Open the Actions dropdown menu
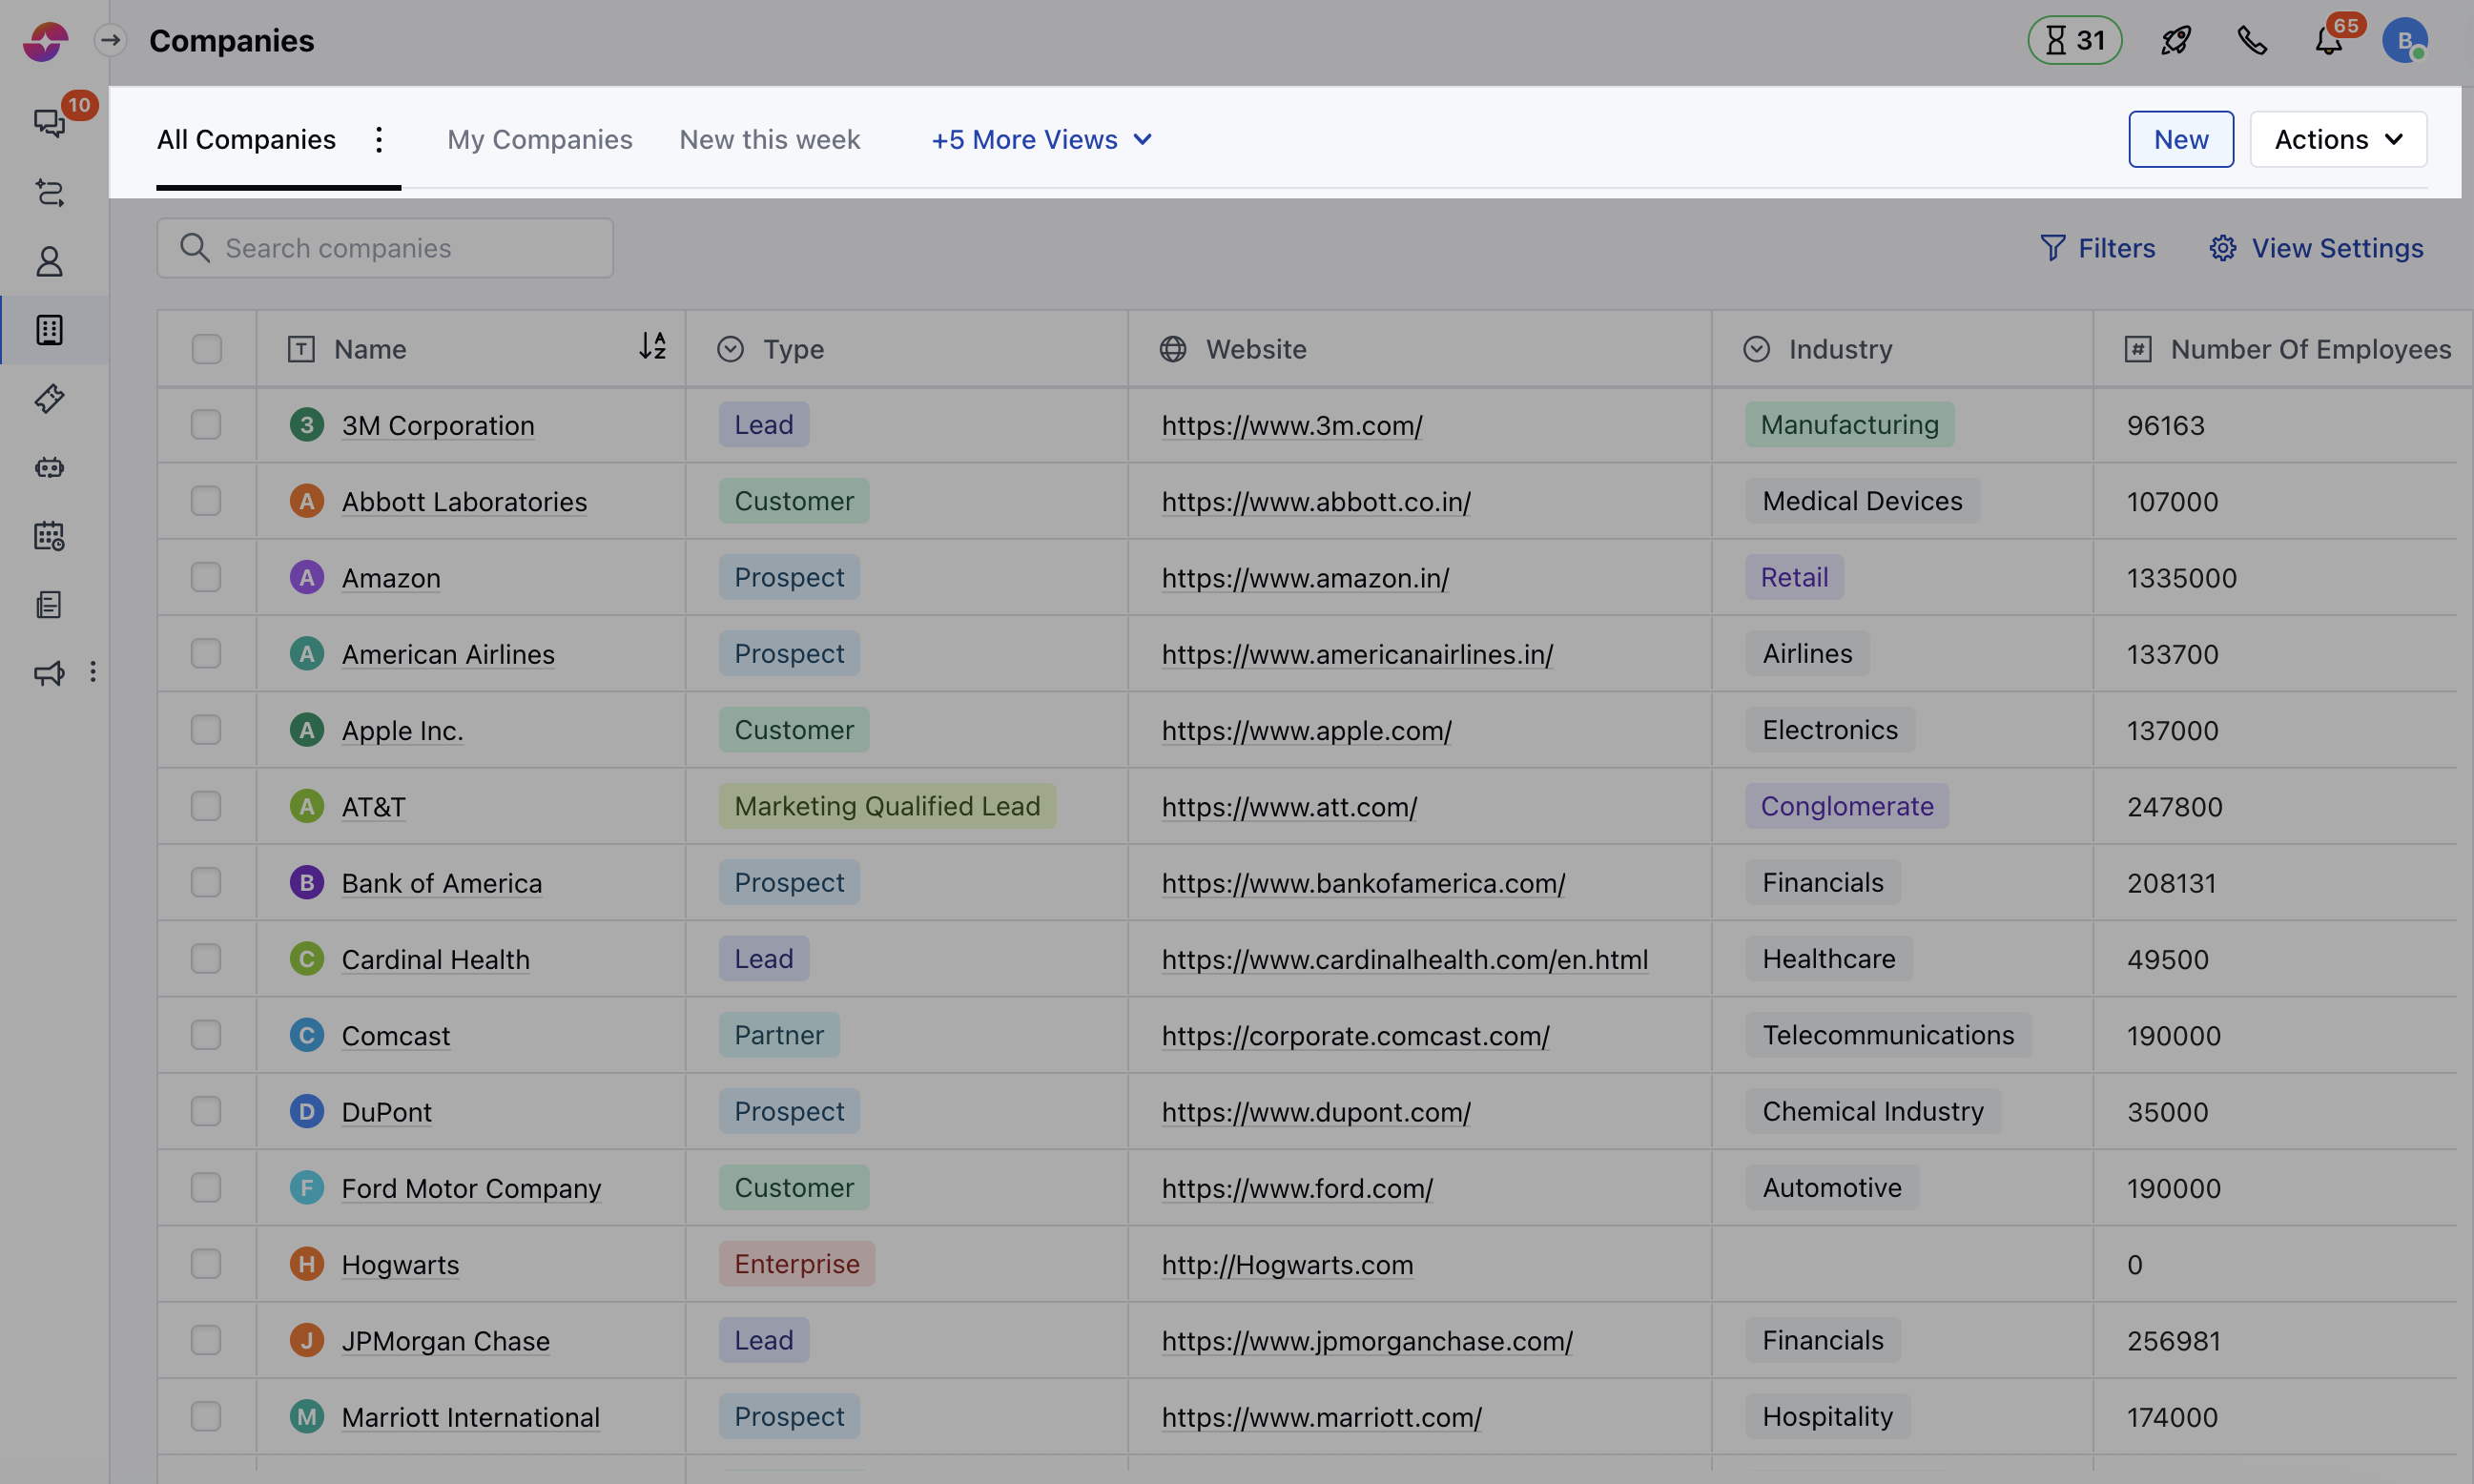Viewport: 2474px width, 1484px height. click(2339, 139)
